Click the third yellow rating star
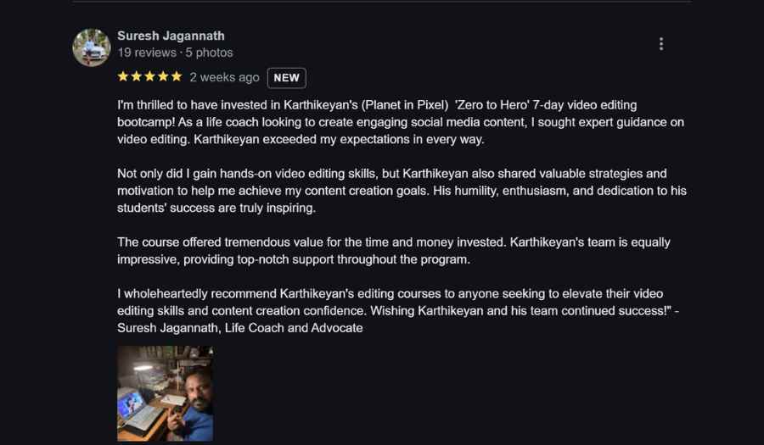This screenshot has width=764, height=445. 149,76
